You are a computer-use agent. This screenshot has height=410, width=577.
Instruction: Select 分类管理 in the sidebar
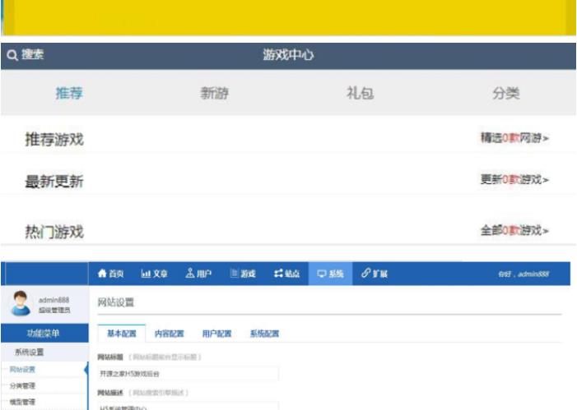click(22, 385)
